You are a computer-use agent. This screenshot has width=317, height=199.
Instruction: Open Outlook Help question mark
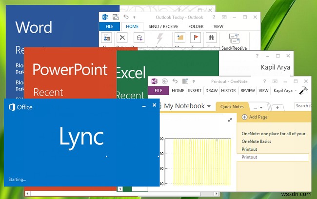click(x=214, y=17)
